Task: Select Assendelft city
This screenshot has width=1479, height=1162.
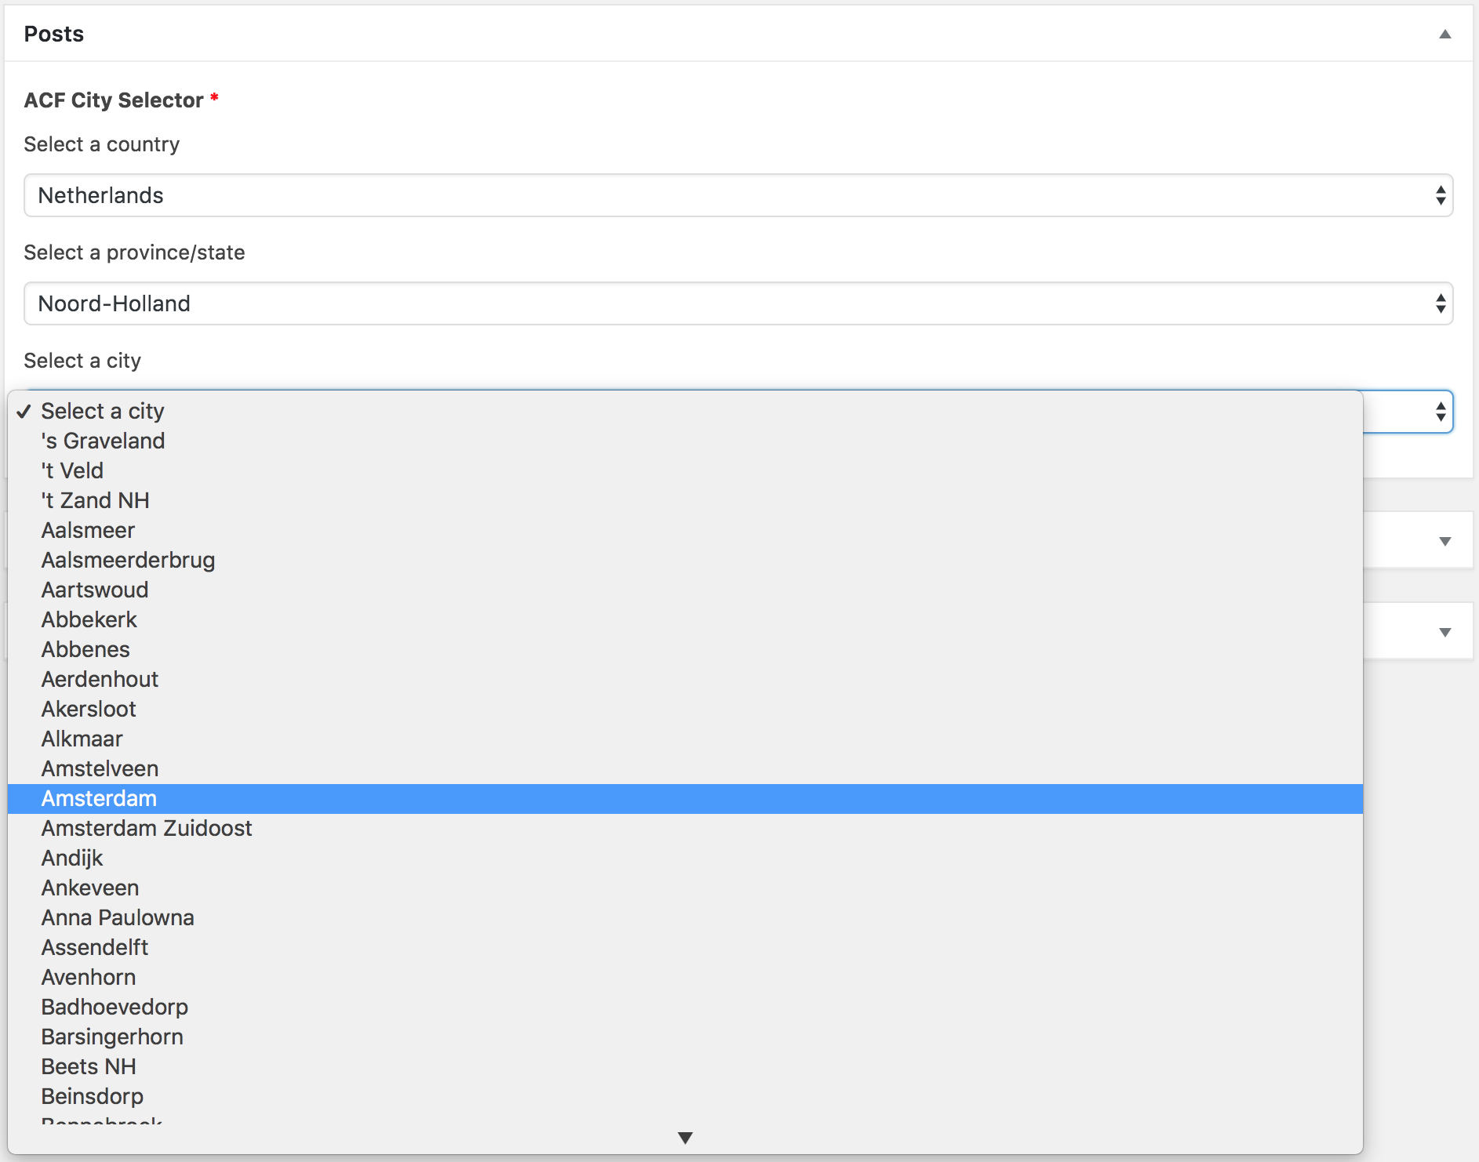Action: point(685,947)
